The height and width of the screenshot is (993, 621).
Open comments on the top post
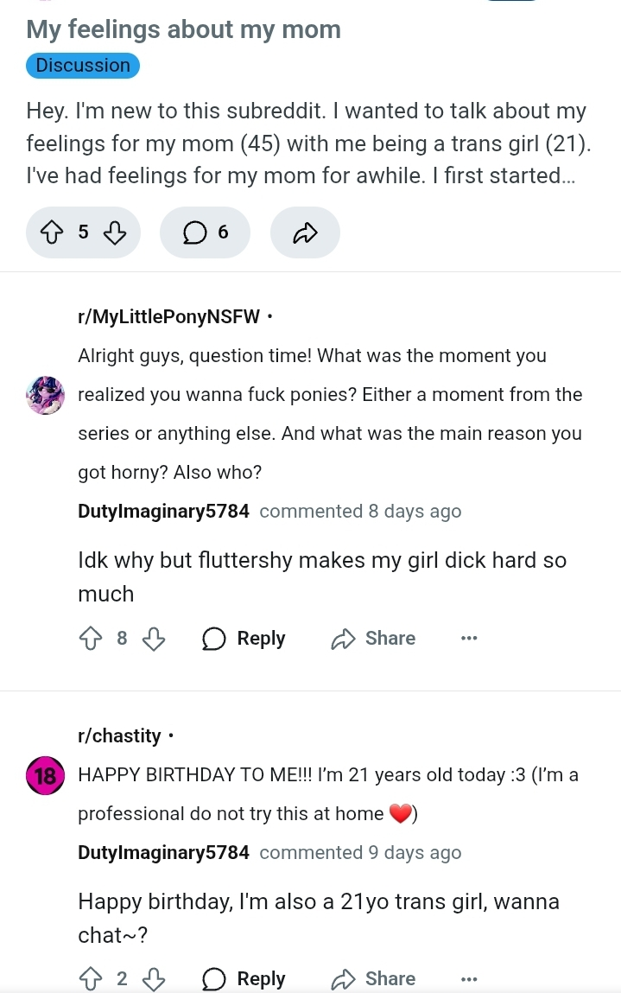(x=205, y=232)
